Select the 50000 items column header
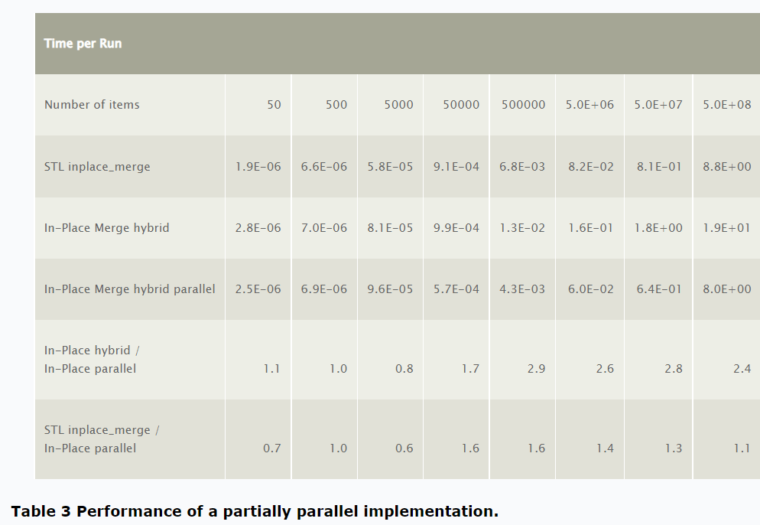760x525 pixels. tap(461, 105)
